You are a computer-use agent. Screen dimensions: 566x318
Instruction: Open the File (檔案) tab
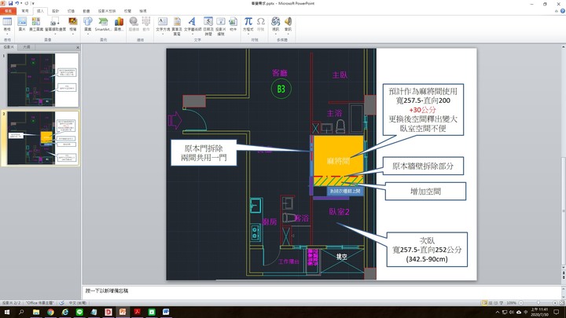click(x=8, y=11)
